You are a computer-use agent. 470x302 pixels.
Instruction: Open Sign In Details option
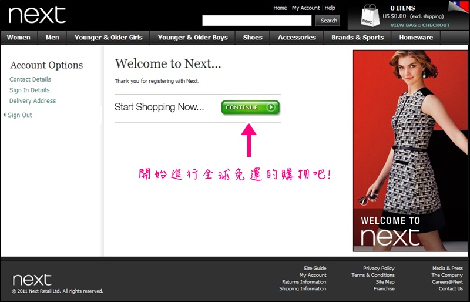(29, 90)
